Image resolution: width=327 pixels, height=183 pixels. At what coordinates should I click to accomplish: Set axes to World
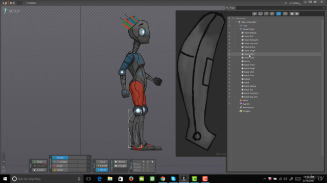pyautogui.click(x=102, y=170)
